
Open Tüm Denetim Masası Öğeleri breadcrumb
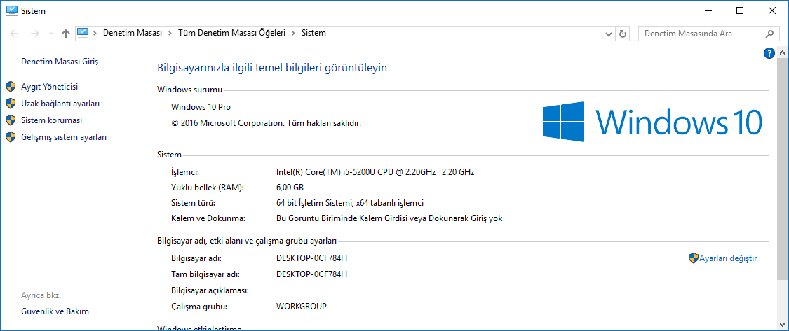coord(232,33)
